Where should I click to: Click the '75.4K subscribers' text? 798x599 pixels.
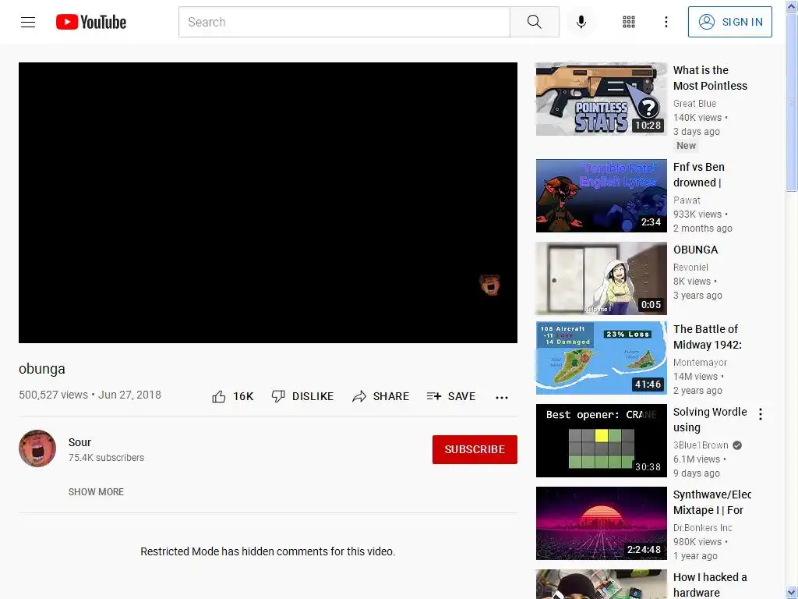pyautogui.click(x=106, y=457)
